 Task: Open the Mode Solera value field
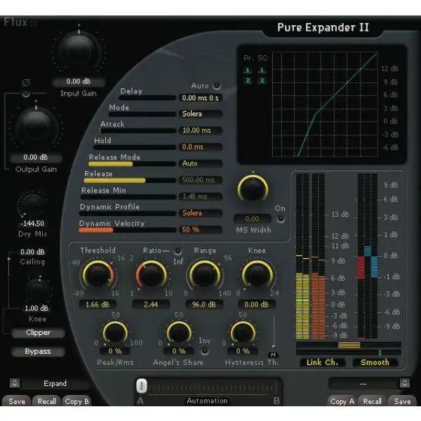click(x=199, y=114)
